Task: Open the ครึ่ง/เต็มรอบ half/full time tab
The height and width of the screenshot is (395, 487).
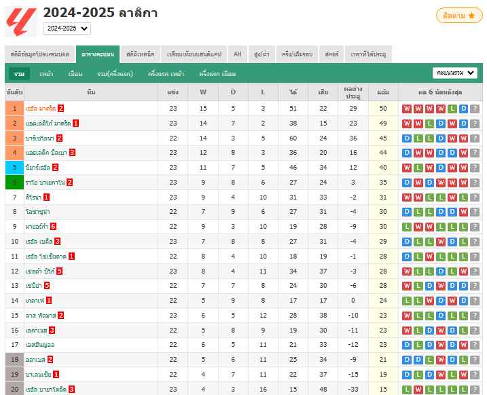Action: point(297,54)
